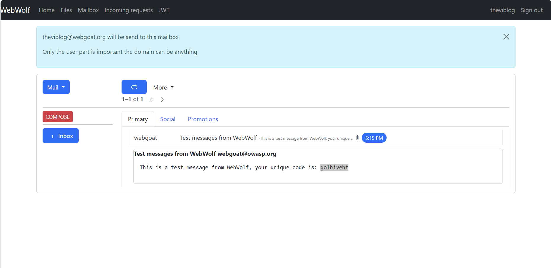Click the refresh mailbox icon button
This screenshot has height=268, width=551.
[x=134, y=87]
